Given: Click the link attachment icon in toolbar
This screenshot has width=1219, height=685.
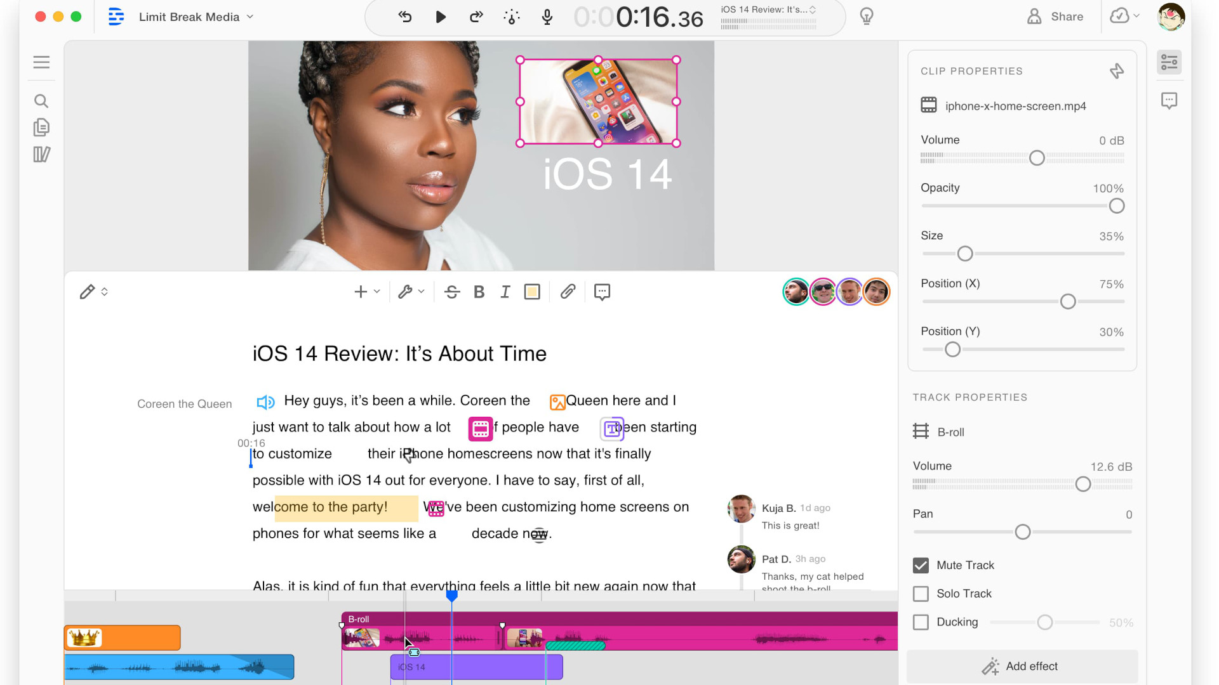Looking at the screenshot, I should (568, 291).
